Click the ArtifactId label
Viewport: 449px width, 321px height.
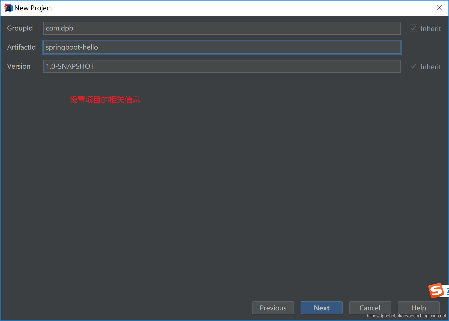pos(21,47)
